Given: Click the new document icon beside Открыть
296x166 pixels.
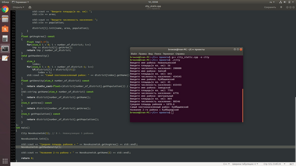Looking at the screenshot, I should 30,7.
